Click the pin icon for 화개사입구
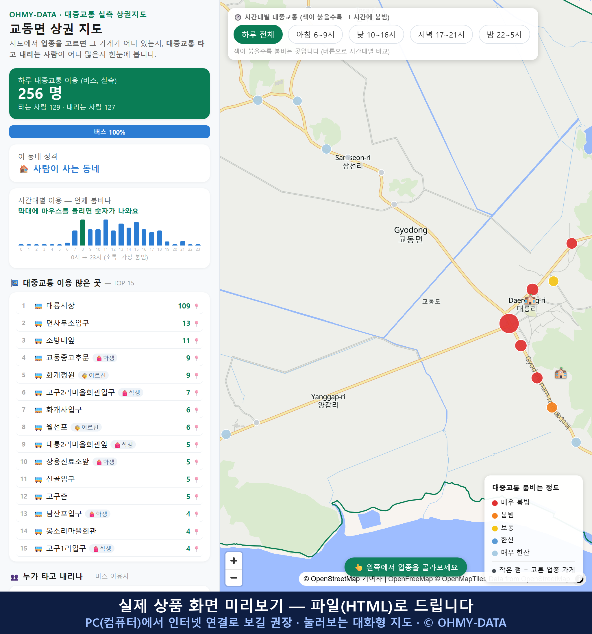Screen dimensions: 592x634 coord(197,410)
